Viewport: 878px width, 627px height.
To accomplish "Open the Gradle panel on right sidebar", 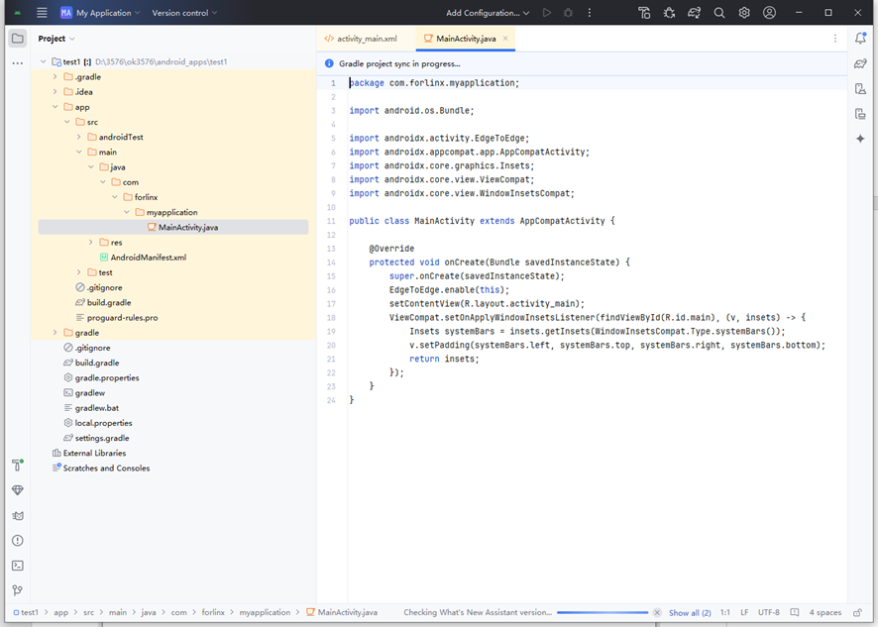I will (860, 63).
